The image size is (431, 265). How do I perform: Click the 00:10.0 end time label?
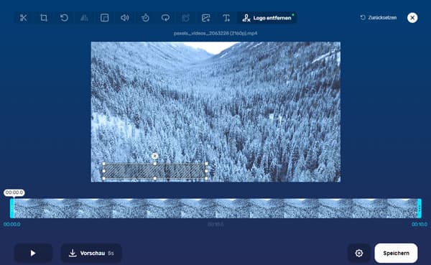420,224
